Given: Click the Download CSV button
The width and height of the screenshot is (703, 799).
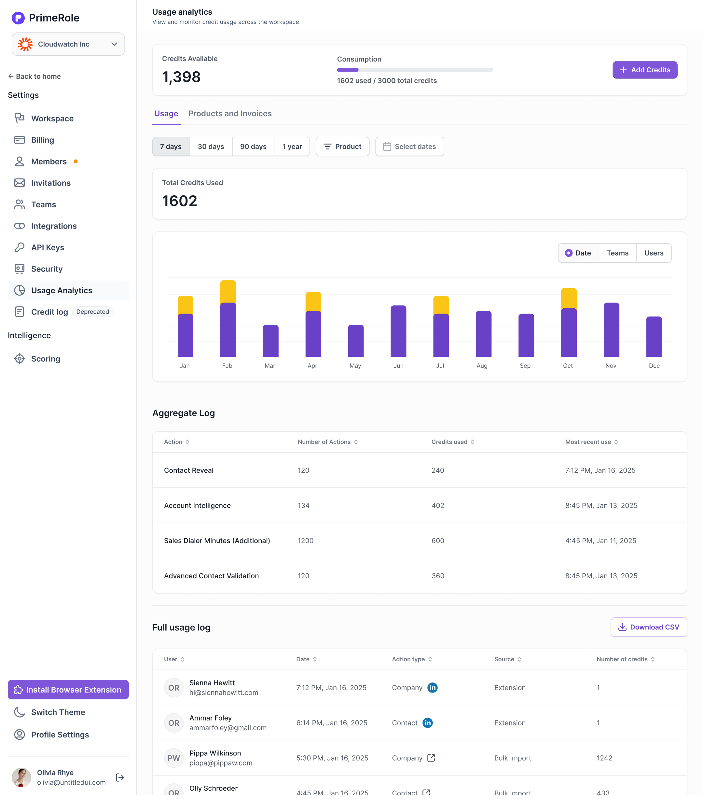Looking at the screenshot, I should click(648, 627).
